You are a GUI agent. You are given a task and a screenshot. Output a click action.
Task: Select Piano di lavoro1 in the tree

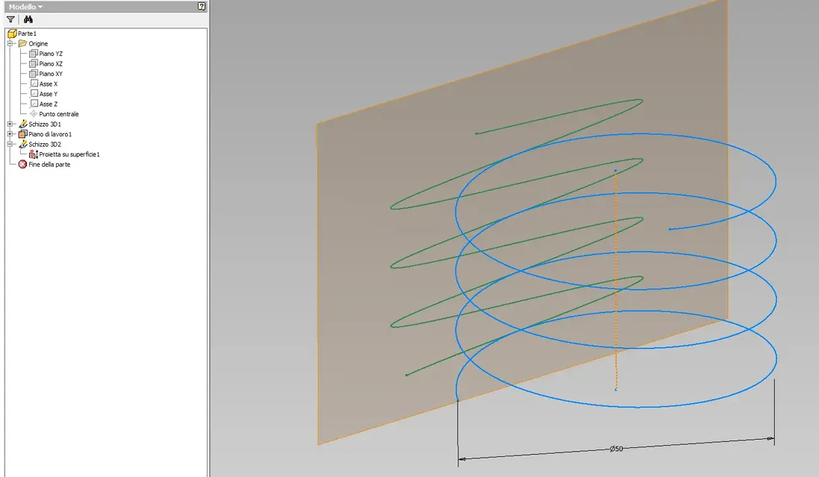(50, 134)
